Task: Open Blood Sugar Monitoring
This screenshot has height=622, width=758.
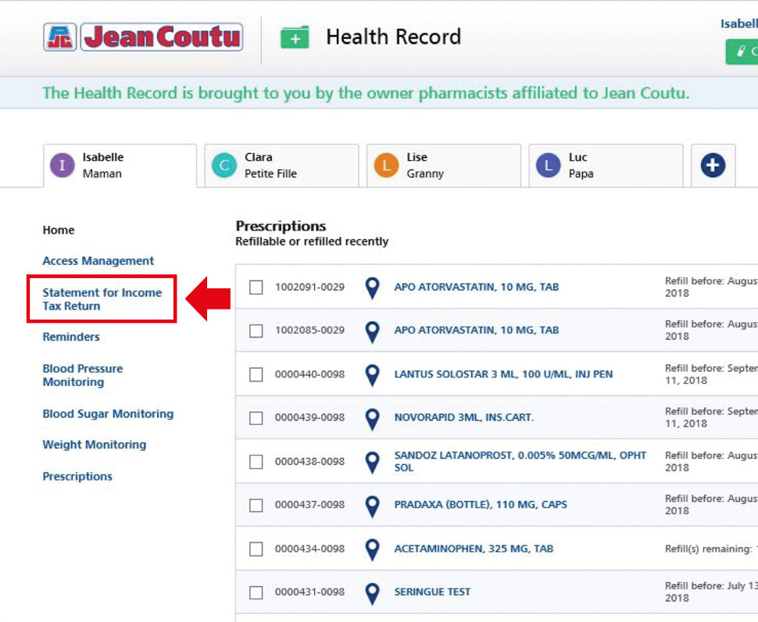Action: pyautogui.click(x=108, y=414)
